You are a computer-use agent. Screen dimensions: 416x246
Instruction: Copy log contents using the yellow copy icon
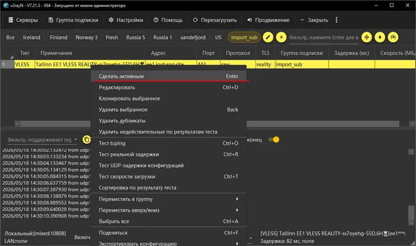coord(87,139)
